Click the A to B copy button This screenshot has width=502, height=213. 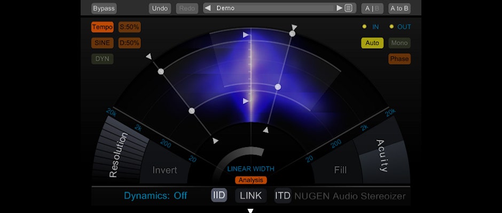(399, 8)
